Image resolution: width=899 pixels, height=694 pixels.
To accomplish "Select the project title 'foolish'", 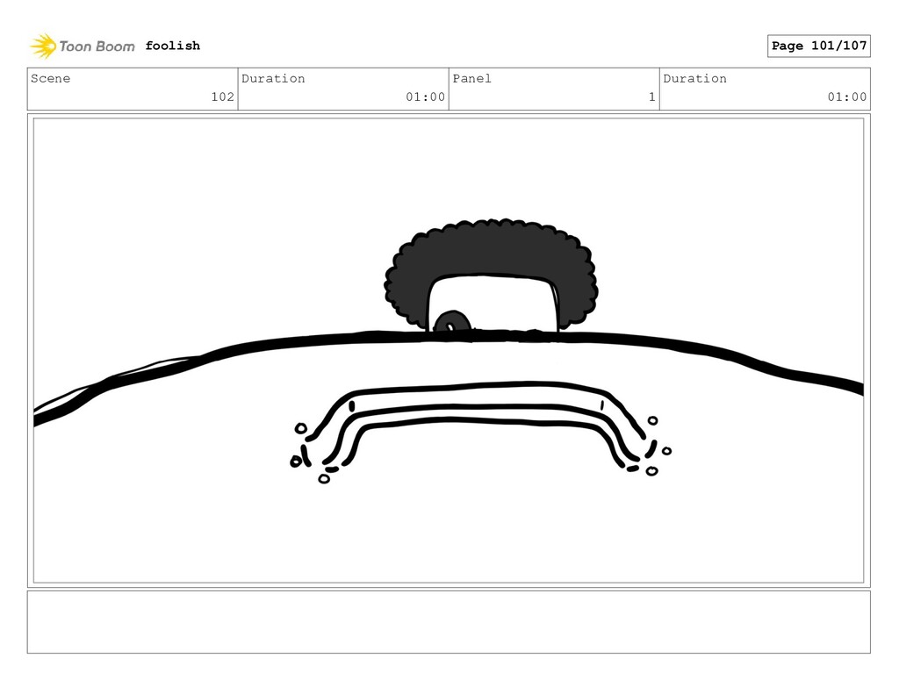I will click(x=173, y=46).
